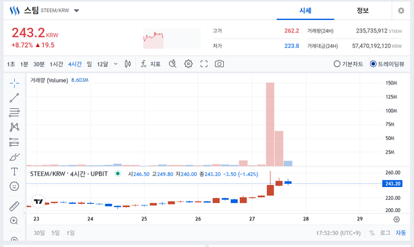Select the Text annotation tool
Viewport: 414px width, 247px height.
(x=14, y=172)
